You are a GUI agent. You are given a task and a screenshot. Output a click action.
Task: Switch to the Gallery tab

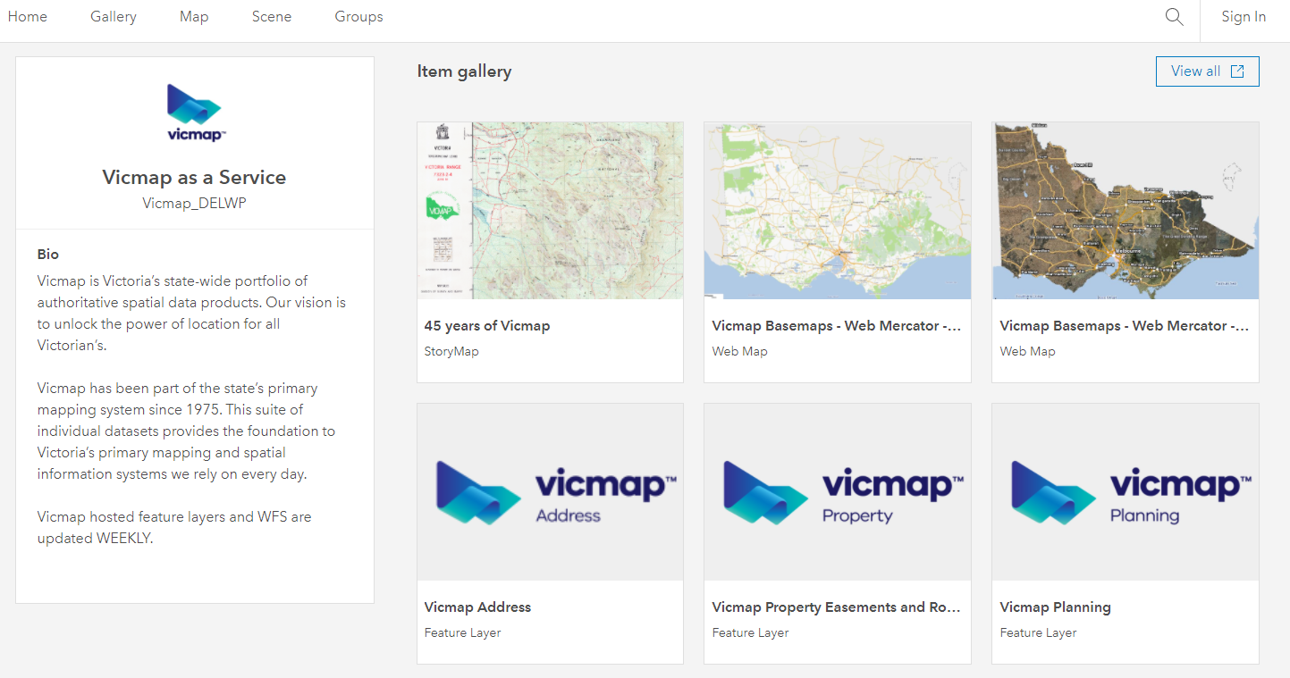click(x=113, y=16)
